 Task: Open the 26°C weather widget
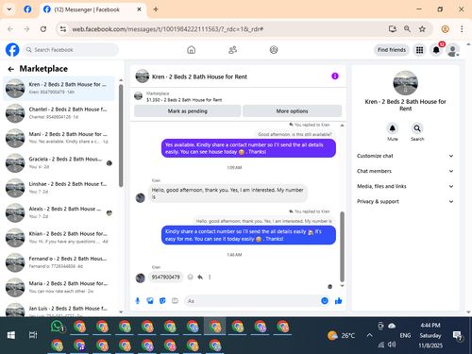click(341, 335)
